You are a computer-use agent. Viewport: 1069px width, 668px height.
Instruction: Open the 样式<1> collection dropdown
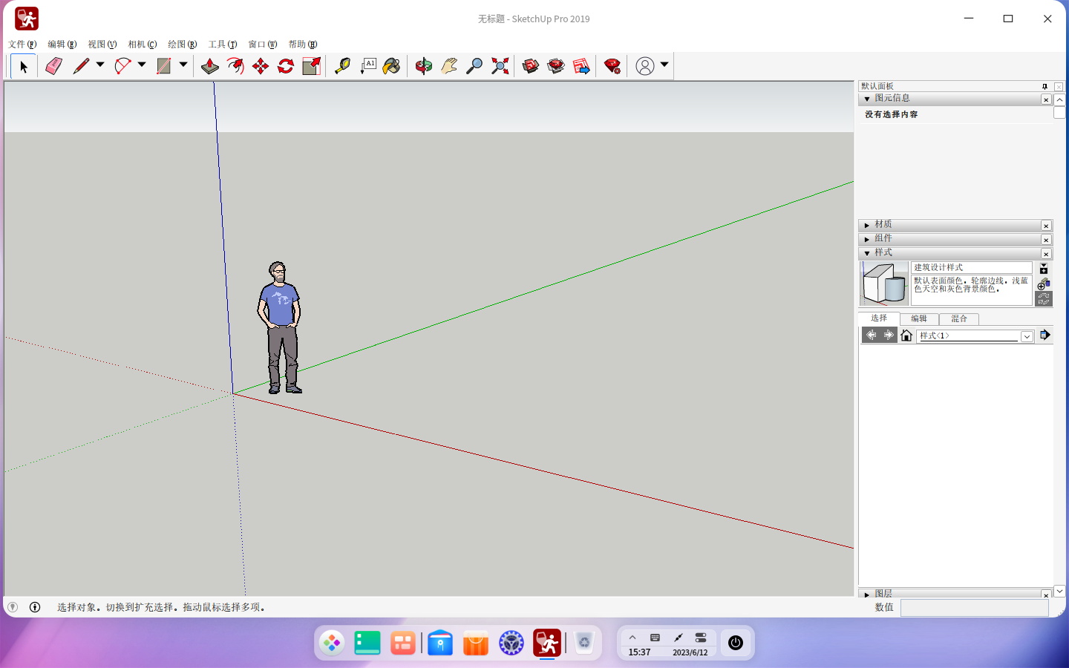tap(1027, 336)
